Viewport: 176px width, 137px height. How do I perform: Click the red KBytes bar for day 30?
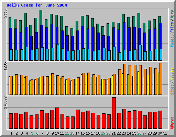(x=160, y=120)
